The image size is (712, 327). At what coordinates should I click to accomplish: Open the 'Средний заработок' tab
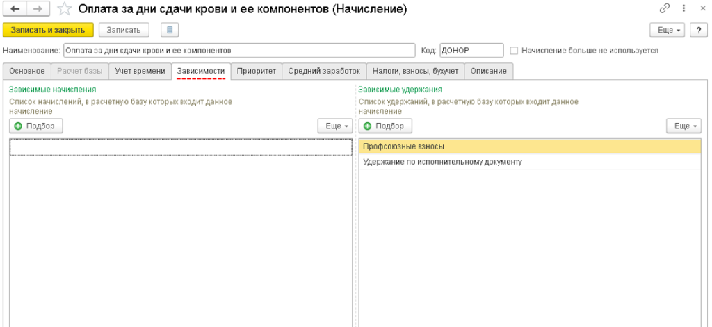pos(324,71)
